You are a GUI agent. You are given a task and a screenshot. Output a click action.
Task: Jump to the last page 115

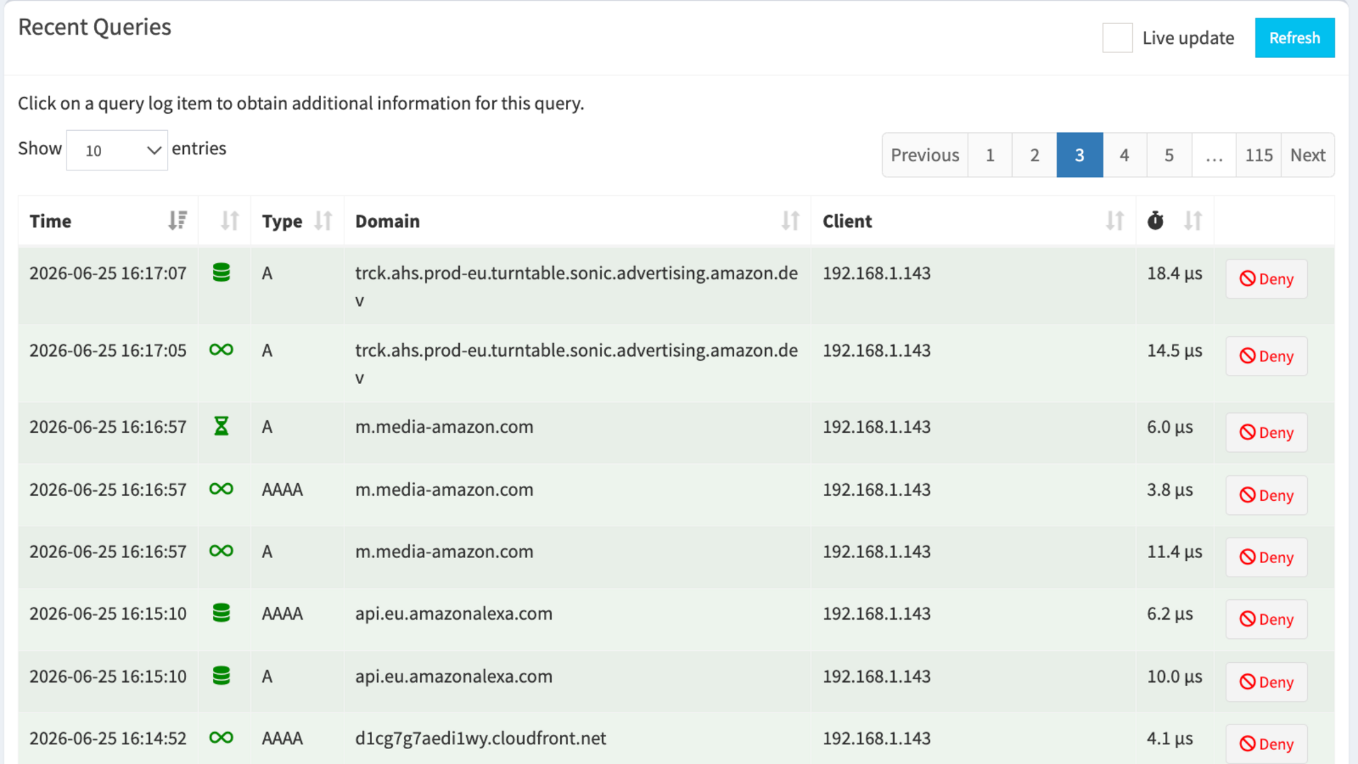pyautogui.click(x=1258, y=155)
